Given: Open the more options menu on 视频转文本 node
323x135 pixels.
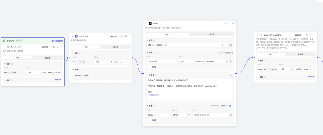Looking at the screenshot, I should 129,36.
